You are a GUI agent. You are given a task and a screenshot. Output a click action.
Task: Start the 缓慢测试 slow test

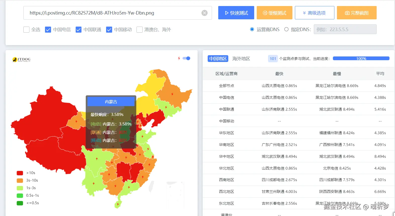coord(274,13)
